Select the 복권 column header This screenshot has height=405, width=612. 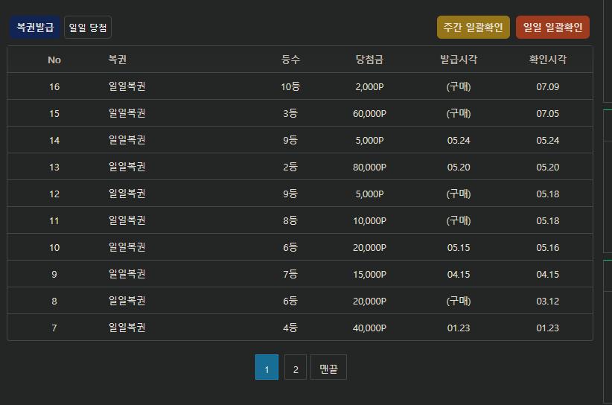(118, 60)
